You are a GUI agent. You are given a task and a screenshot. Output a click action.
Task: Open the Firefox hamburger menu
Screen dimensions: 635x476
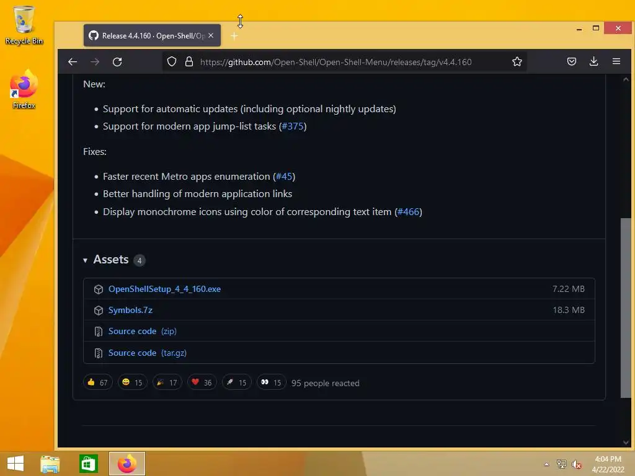coord(616,61)
